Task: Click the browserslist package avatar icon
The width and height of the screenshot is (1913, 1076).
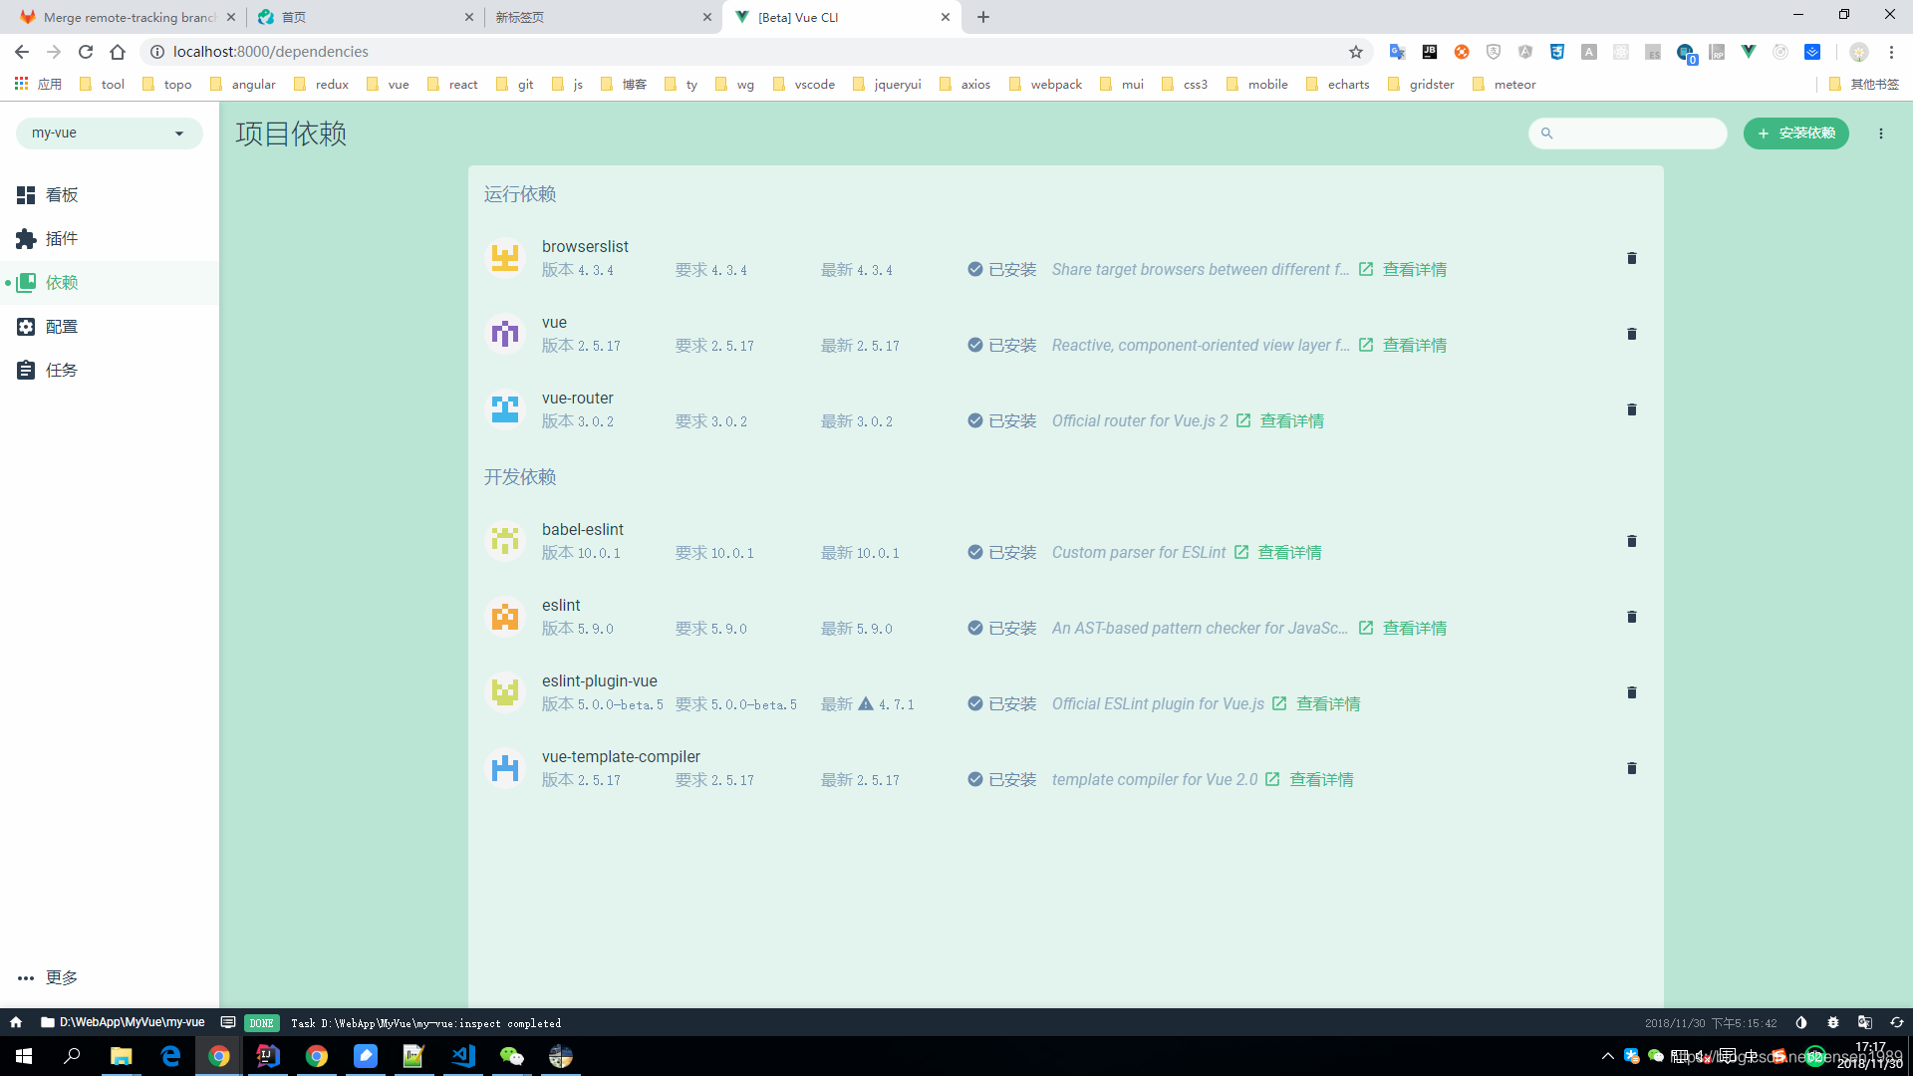Action: click(x=505, y=258)
